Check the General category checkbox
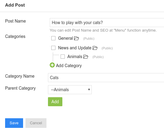 [53, 38]
